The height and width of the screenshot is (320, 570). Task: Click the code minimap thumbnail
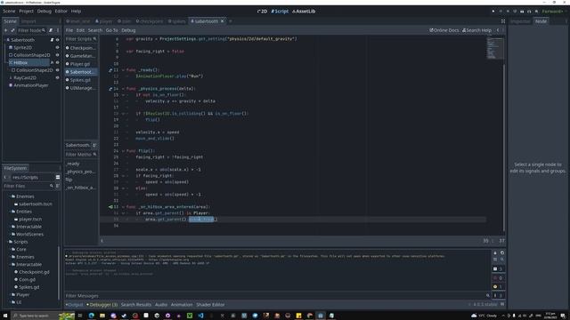click(x=495, y=47)
